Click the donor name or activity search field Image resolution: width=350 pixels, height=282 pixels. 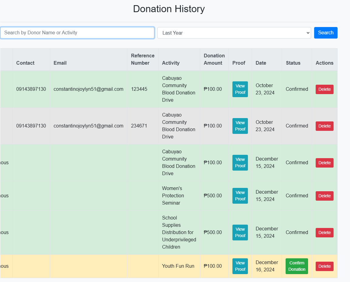pyautogui.click(x=77, y=33)
